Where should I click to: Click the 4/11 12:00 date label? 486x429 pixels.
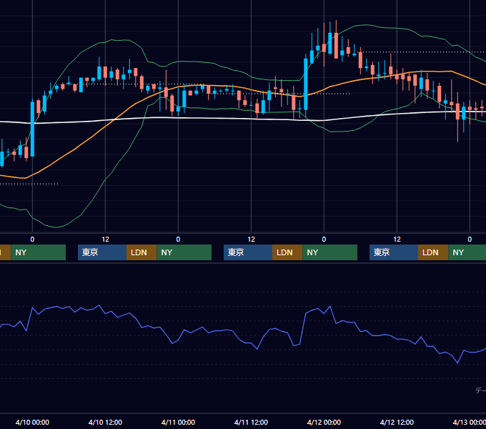pyautogui.click(x=251, y=422)
